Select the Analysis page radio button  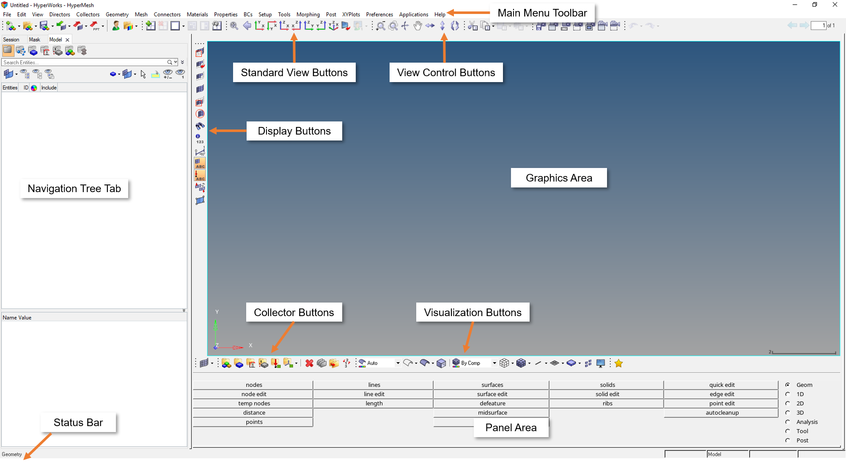788,422
